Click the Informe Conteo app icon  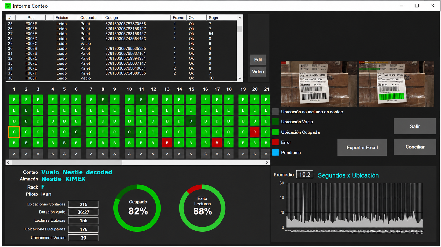point(8,6)
